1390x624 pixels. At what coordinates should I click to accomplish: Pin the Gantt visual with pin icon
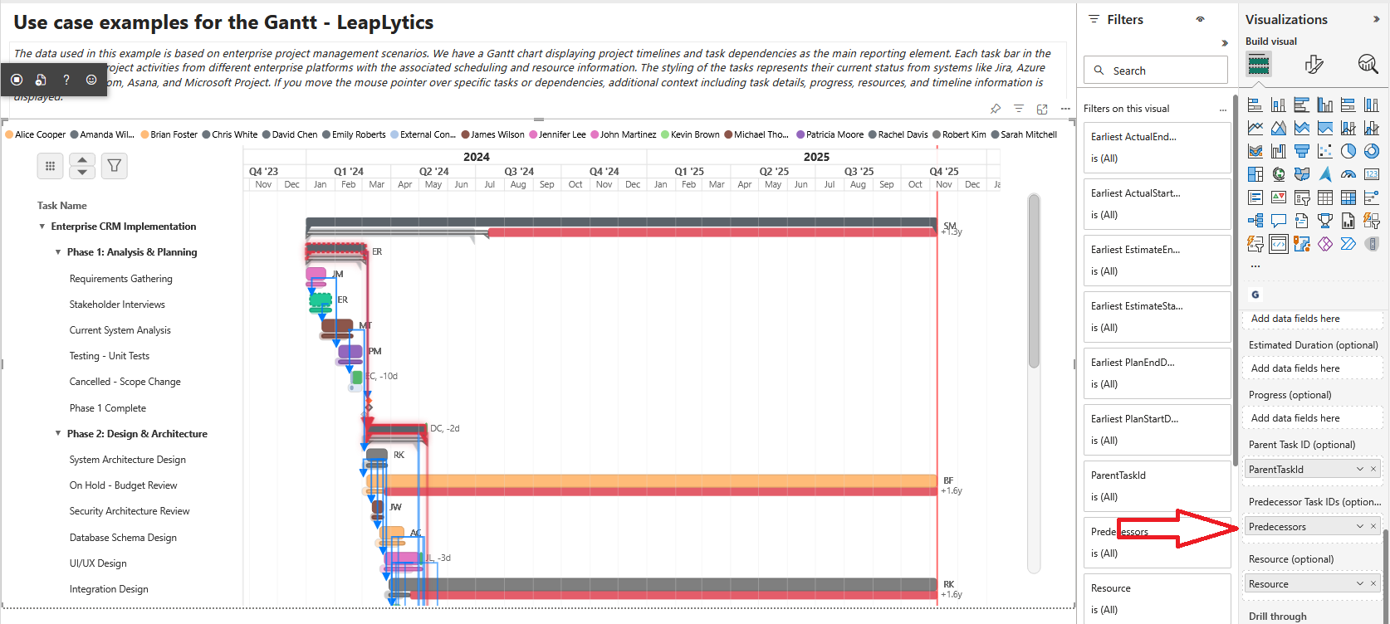point(996,109)
